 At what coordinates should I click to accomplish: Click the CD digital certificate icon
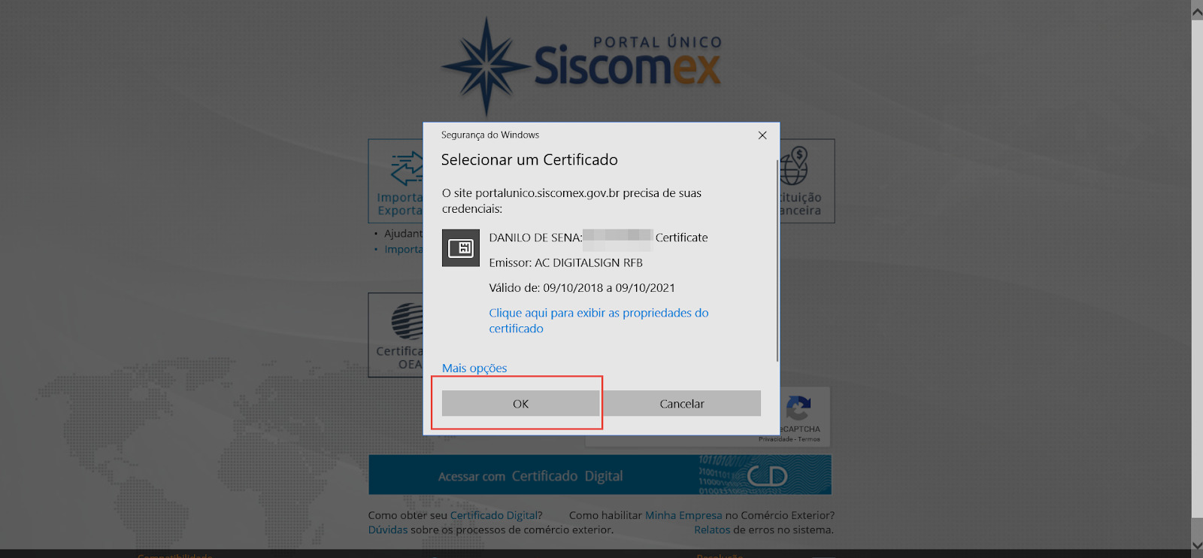[x=768, y=475]
